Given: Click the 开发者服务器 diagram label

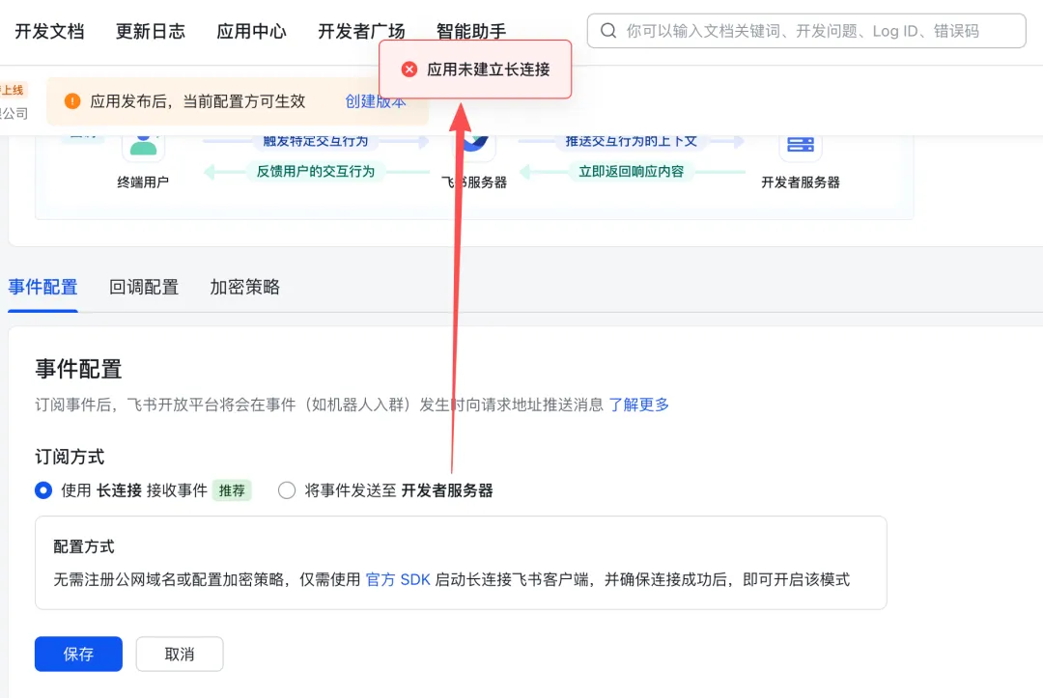Looking at the screenshot, I should pos(801,182).
